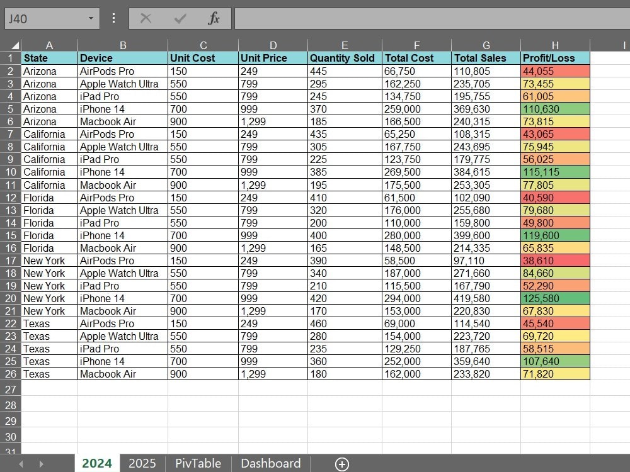Select the quantity cell showing 385

tap(345, 172)
